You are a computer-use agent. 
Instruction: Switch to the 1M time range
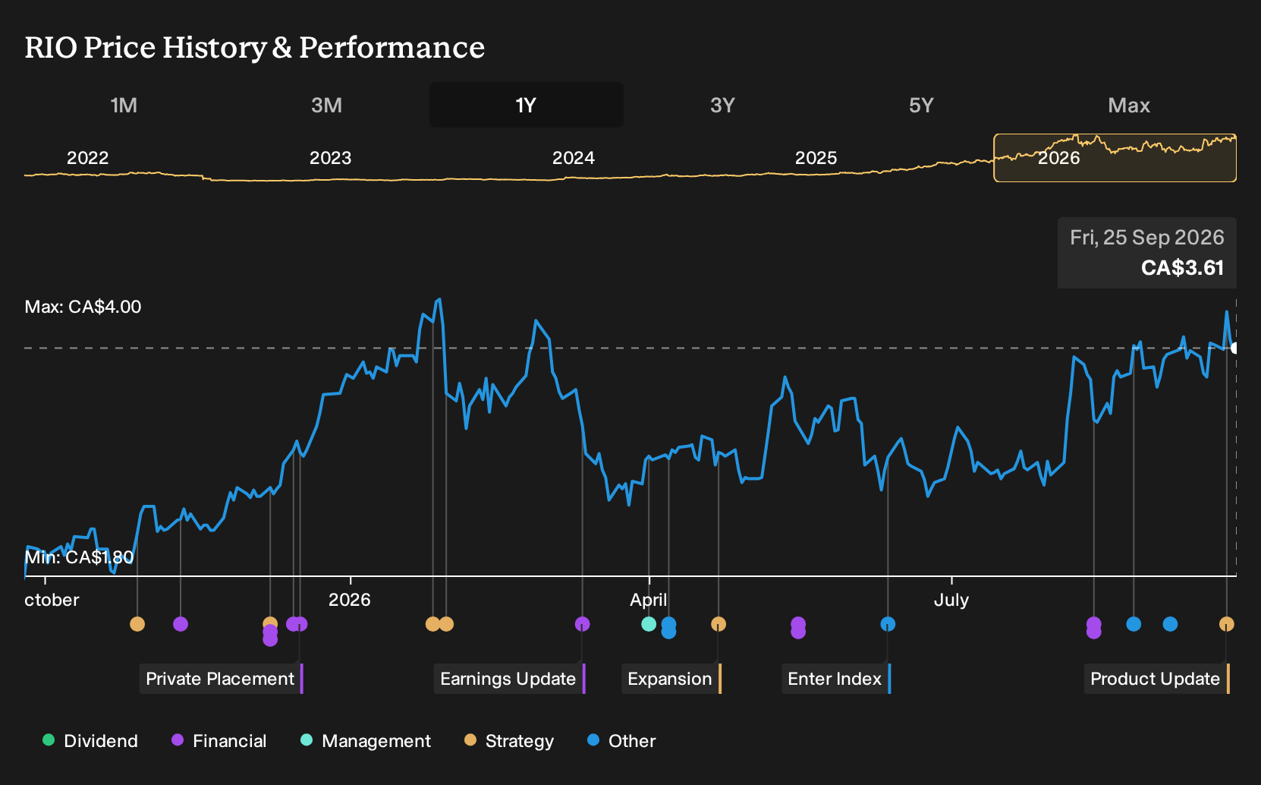click(124, 105)
